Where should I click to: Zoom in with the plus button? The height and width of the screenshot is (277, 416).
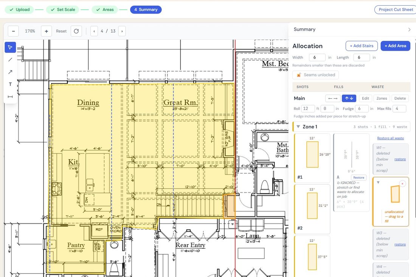[46, 31]
